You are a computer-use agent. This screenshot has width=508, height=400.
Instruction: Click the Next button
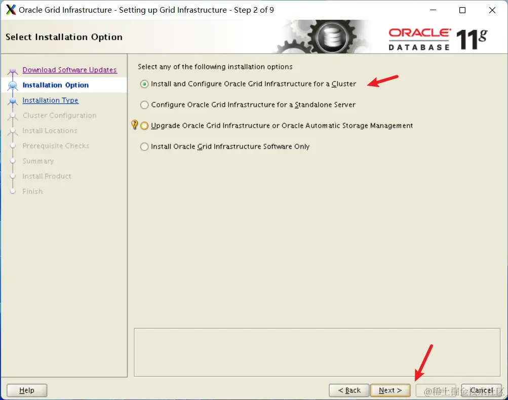(x=390, y=390)
